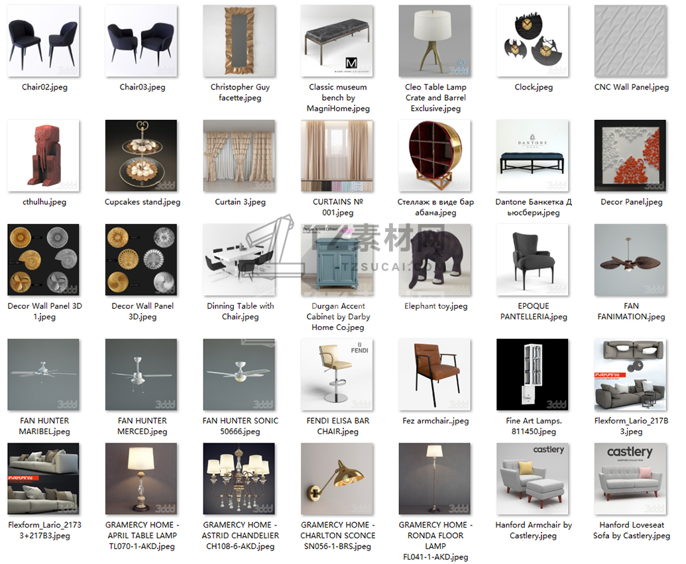This screenshot has height=564, width=686.
Task: Click the file name 'Curtain 3.jpeg'
Action: point(240,201)
